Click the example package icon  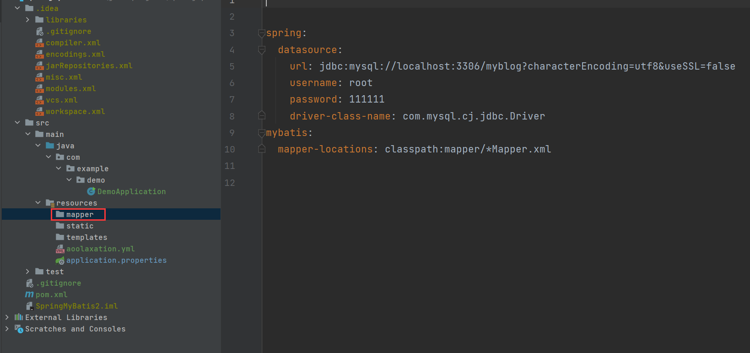(70, 168)
